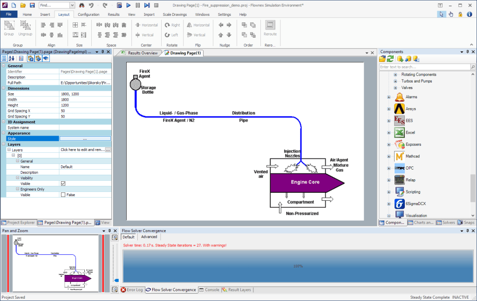Toggle the layer Visible checkbox
The image size is (477, 301).
63,184
